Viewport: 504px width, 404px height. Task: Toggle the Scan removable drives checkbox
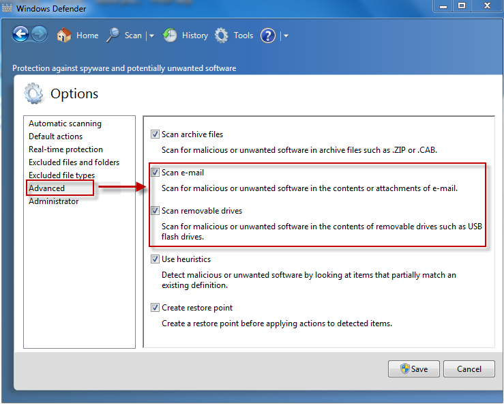tap(155, 211)
